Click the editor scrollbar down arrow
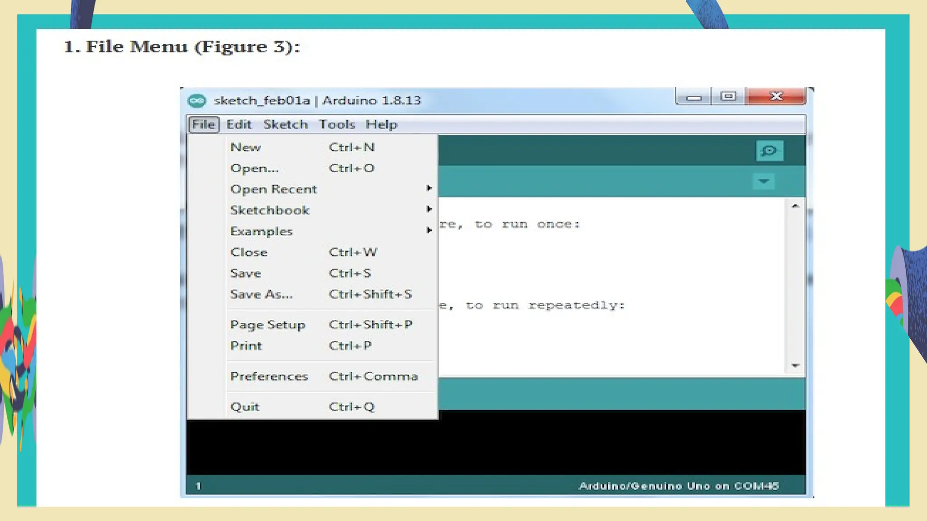This screenshot has width=927, height=521. tap(795, 365)
